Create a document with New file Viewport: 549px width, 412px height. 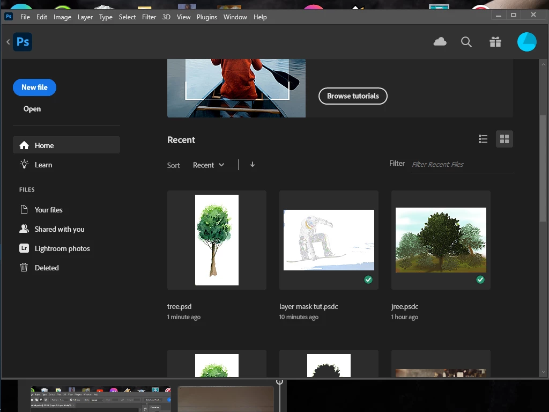[34, 87]
